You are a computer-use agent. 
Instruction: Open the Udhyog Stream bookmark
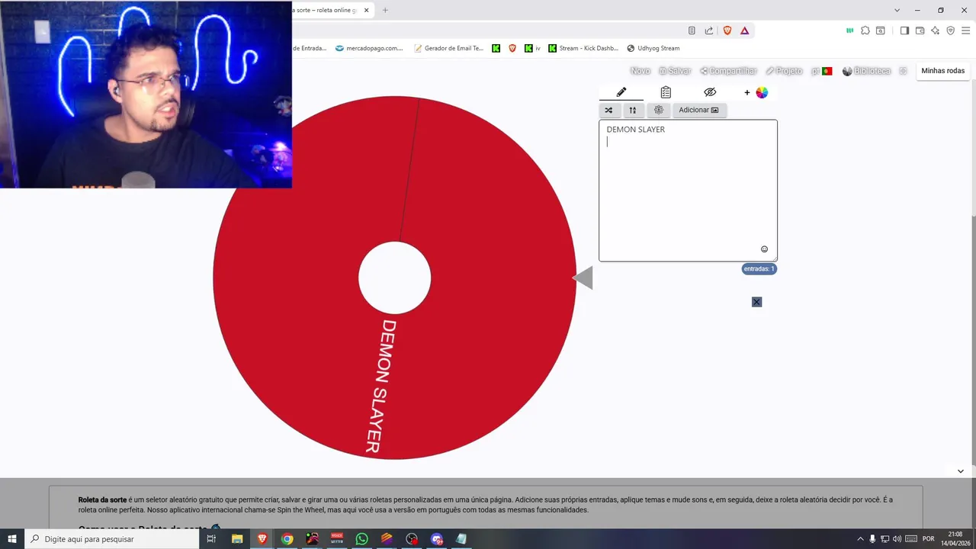click(x=653, y=48)
